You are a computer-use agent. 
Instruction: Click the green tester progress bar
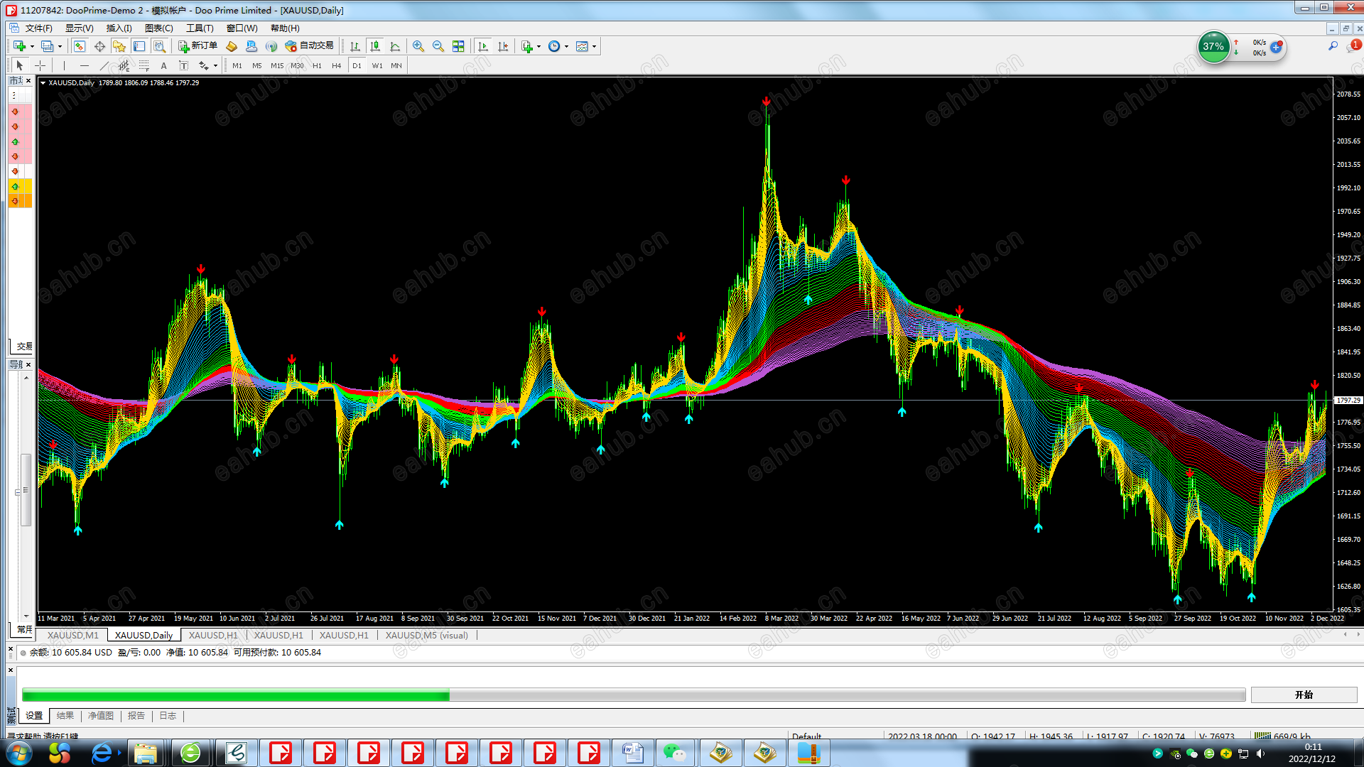[x=235, y=695]
